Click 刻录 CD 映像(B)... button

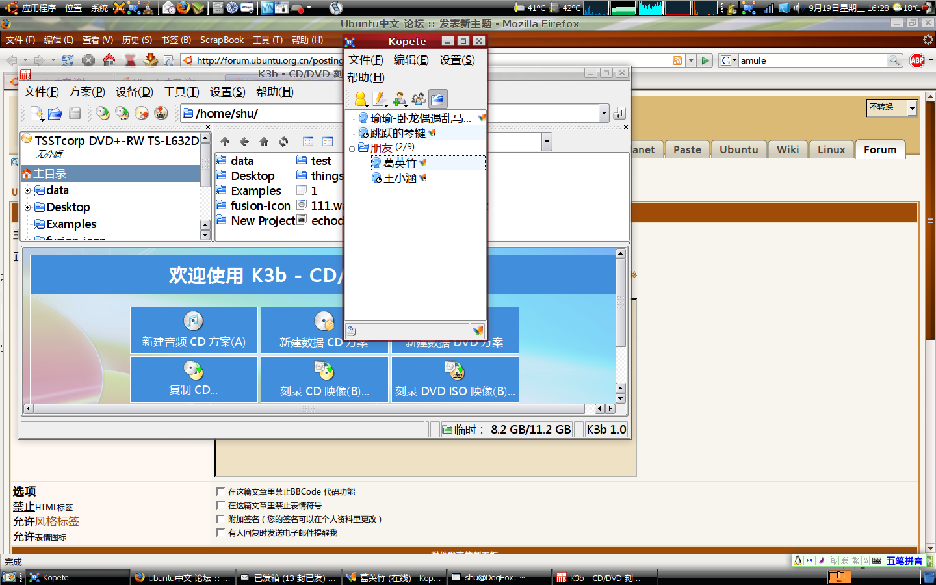324,380
